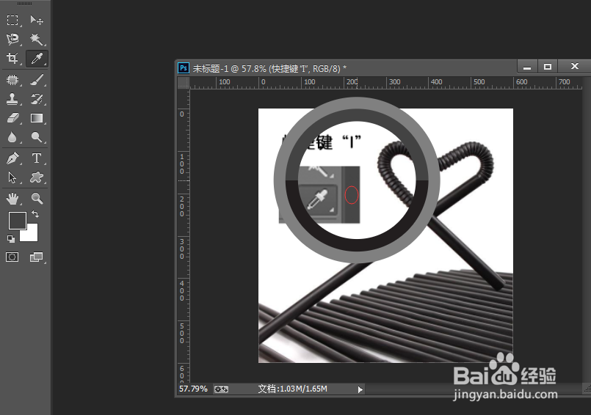Select the Crop tool
591x415 pixels.
tap(12, 59)
